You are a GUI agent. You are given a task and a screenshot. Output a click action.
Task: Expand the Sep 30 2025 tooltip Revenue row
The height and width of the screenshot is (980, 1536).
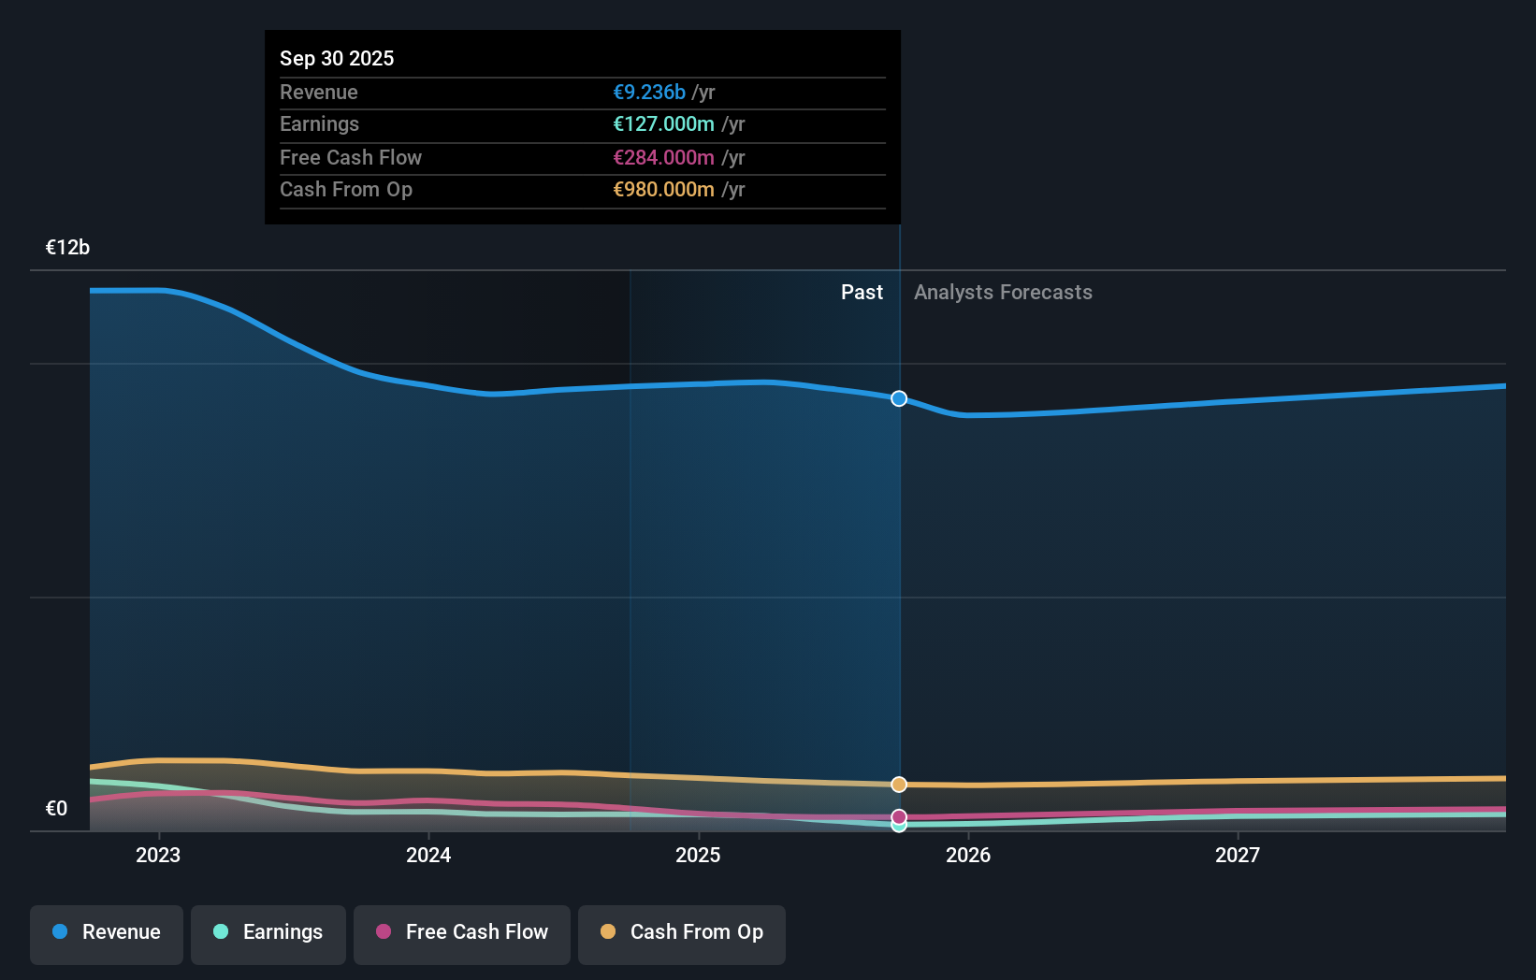coord(582,93)
